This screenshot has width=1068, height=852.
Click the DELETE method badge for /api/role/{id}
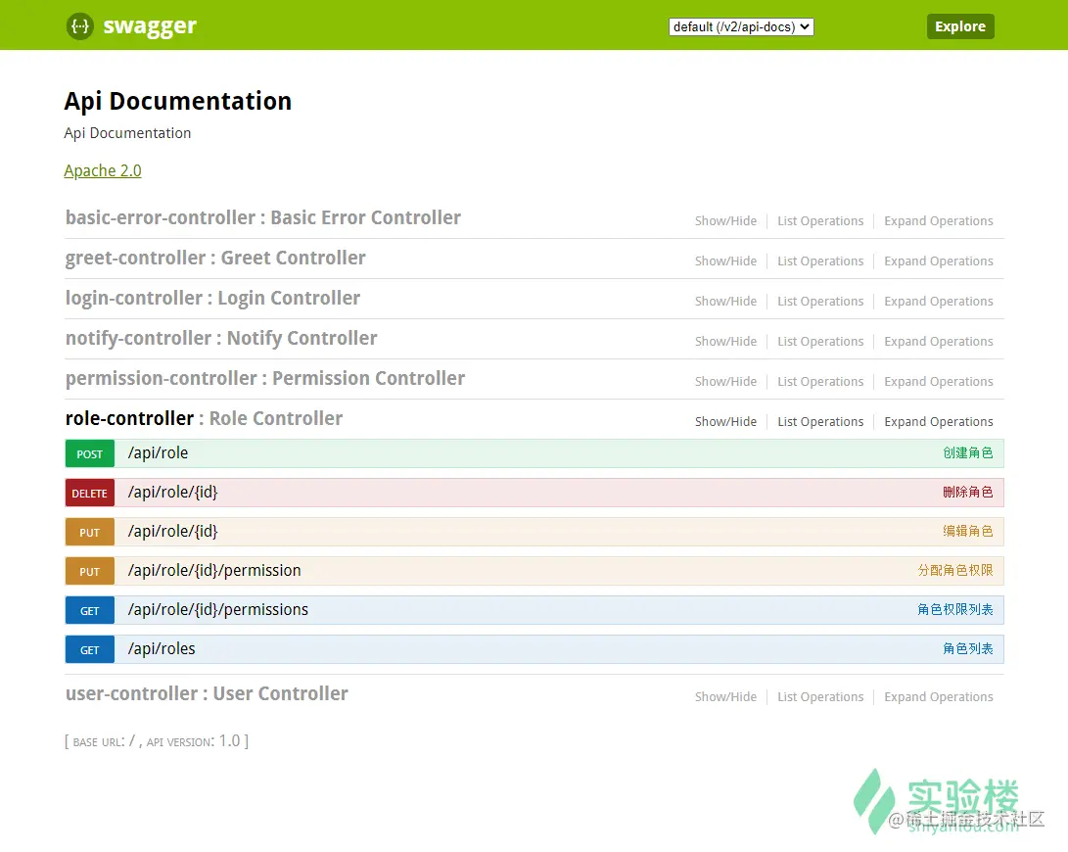[x=90, y=493]
